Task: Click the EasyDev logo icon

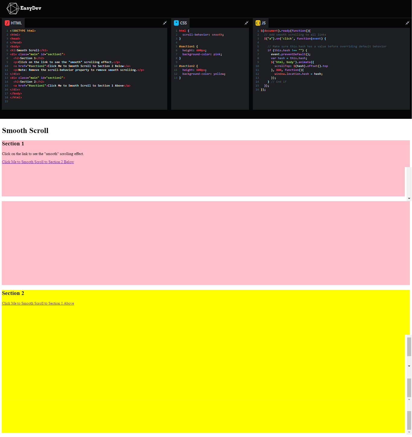Action: tap(12, 8)
